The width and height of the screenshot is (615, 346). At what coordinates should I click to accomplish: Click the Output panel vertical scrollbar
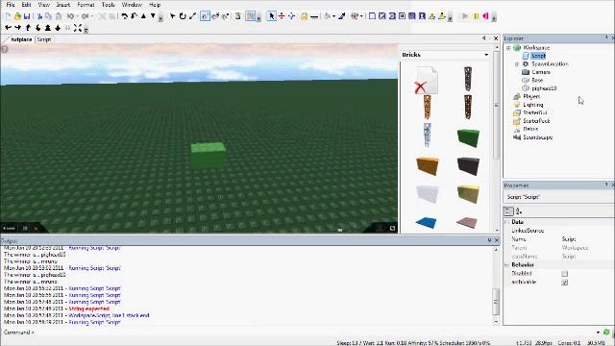[x=496, y=285]
